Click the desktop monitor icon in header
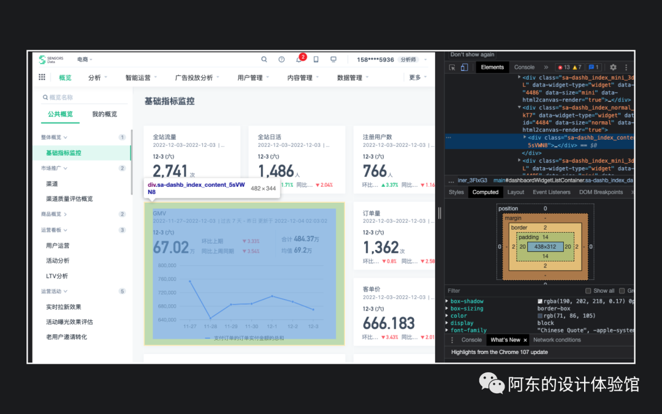This screenshot has width=662, height=414. [x=333, y=59]
